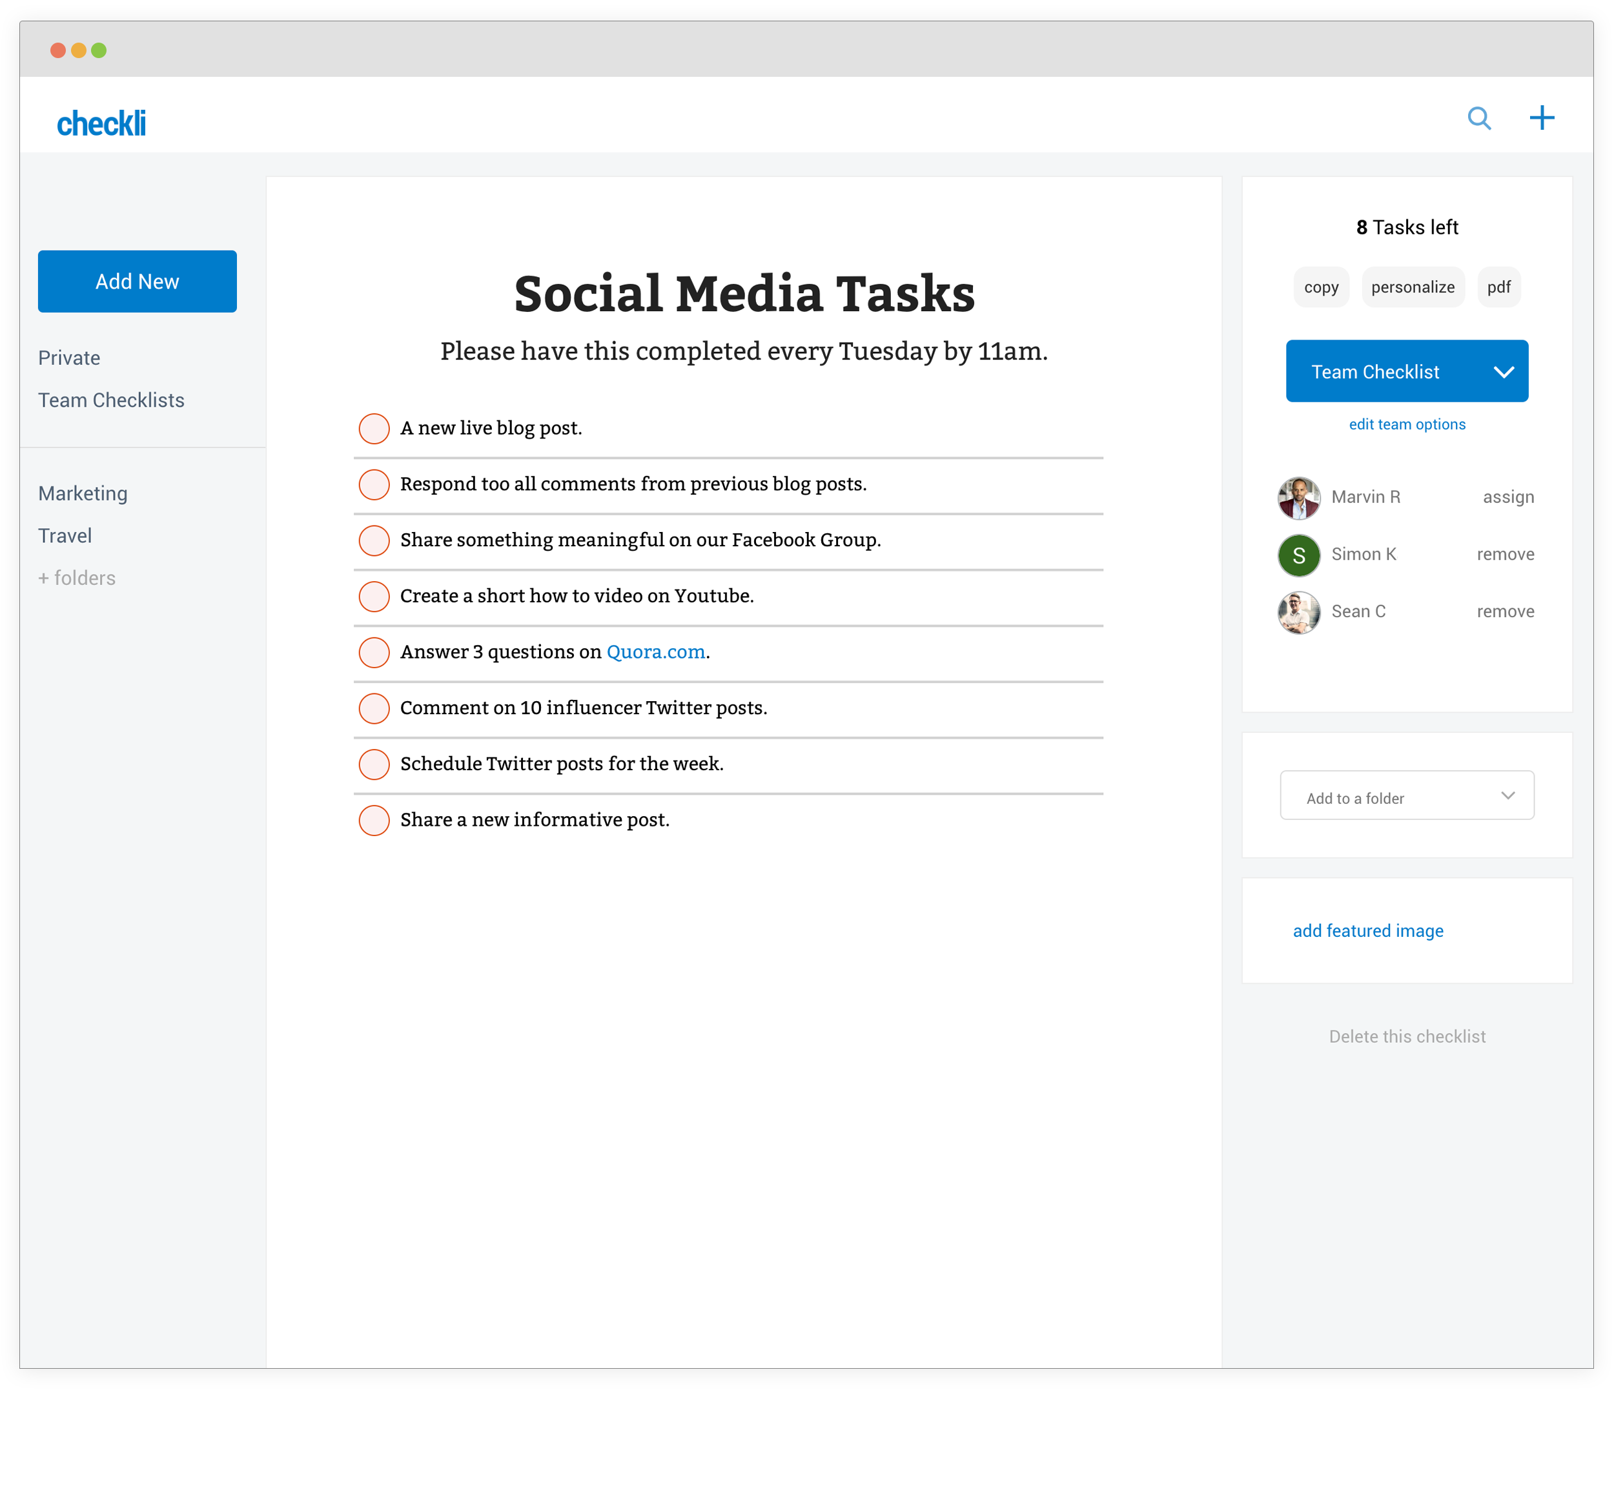
Task: Expand the Team Checklist dropdown arrow
Action: tap(1503, 372)
